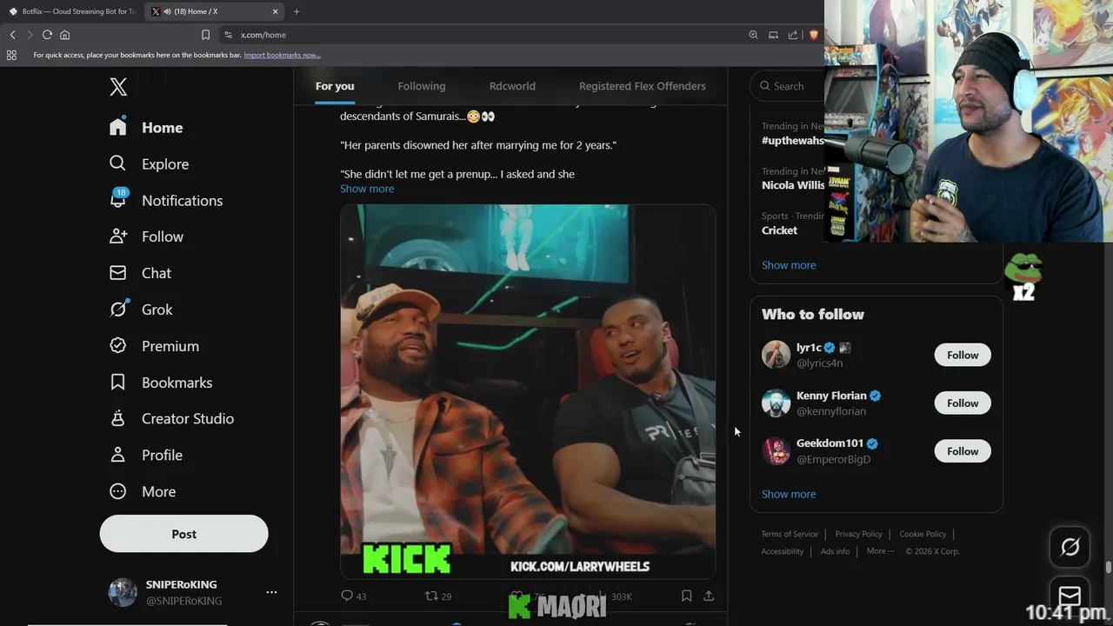
Task: Click the site settings icon left of x.com/home
Action: (x=228, y=35)
